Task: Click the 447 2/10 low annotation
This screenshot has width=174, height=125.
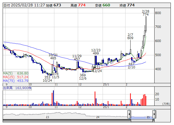Action: [x=131, y=65]
